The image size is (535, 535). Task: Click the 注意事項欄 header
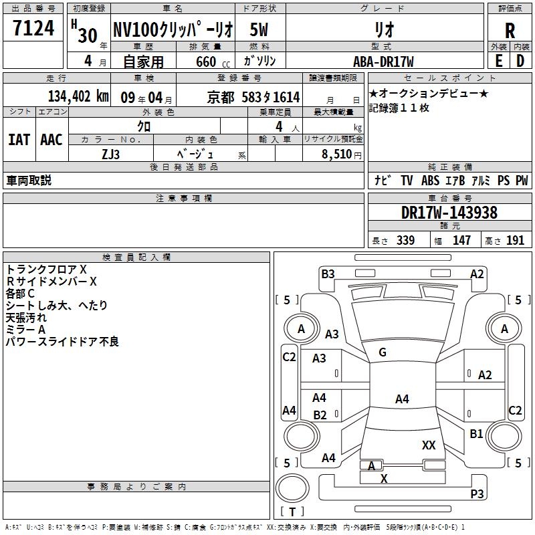pyautogui.click(x=183, y=198)
